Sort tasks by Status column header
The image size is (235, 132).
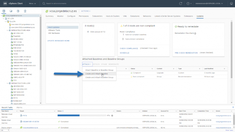60,111
